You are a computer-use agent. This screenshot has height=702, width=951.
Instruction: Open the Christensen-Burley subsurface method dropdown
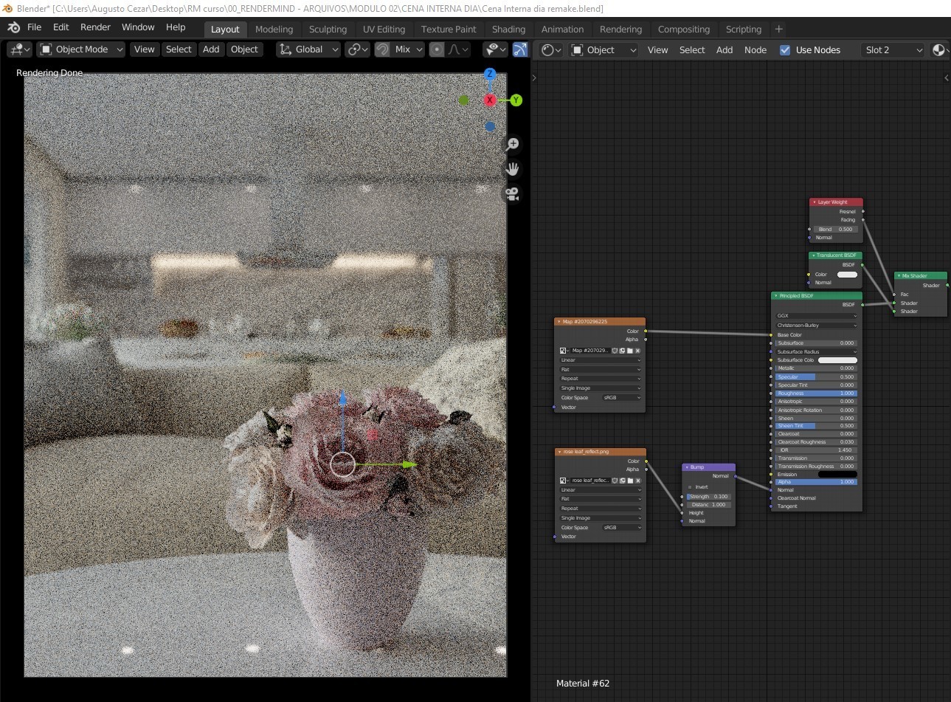(817, 326)
